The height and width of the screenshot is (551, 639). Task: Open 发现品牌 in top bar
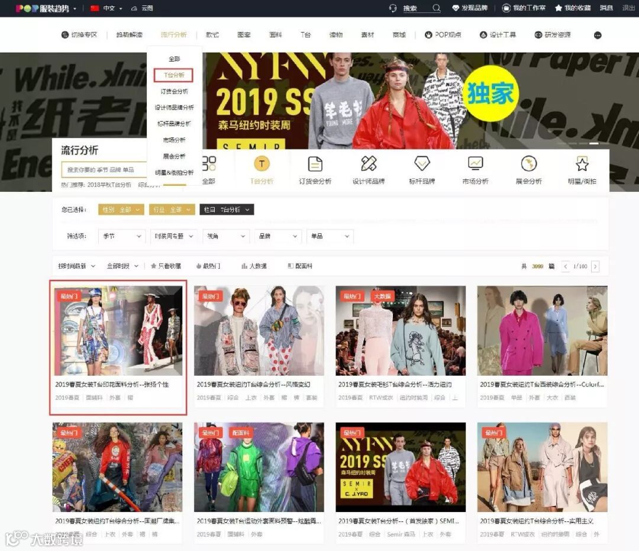pyautogui.click(x=470, y=8)
